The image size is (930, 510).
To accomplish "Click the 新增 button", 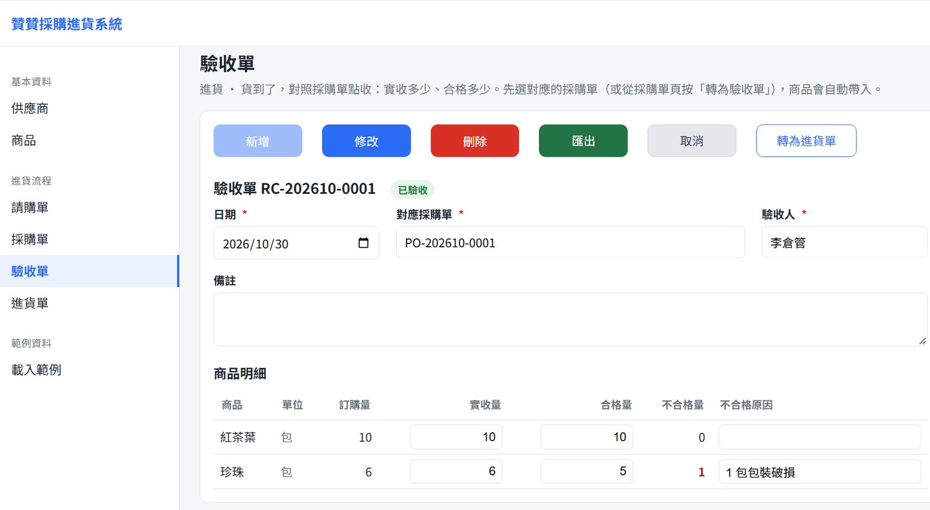I will 258,141.
